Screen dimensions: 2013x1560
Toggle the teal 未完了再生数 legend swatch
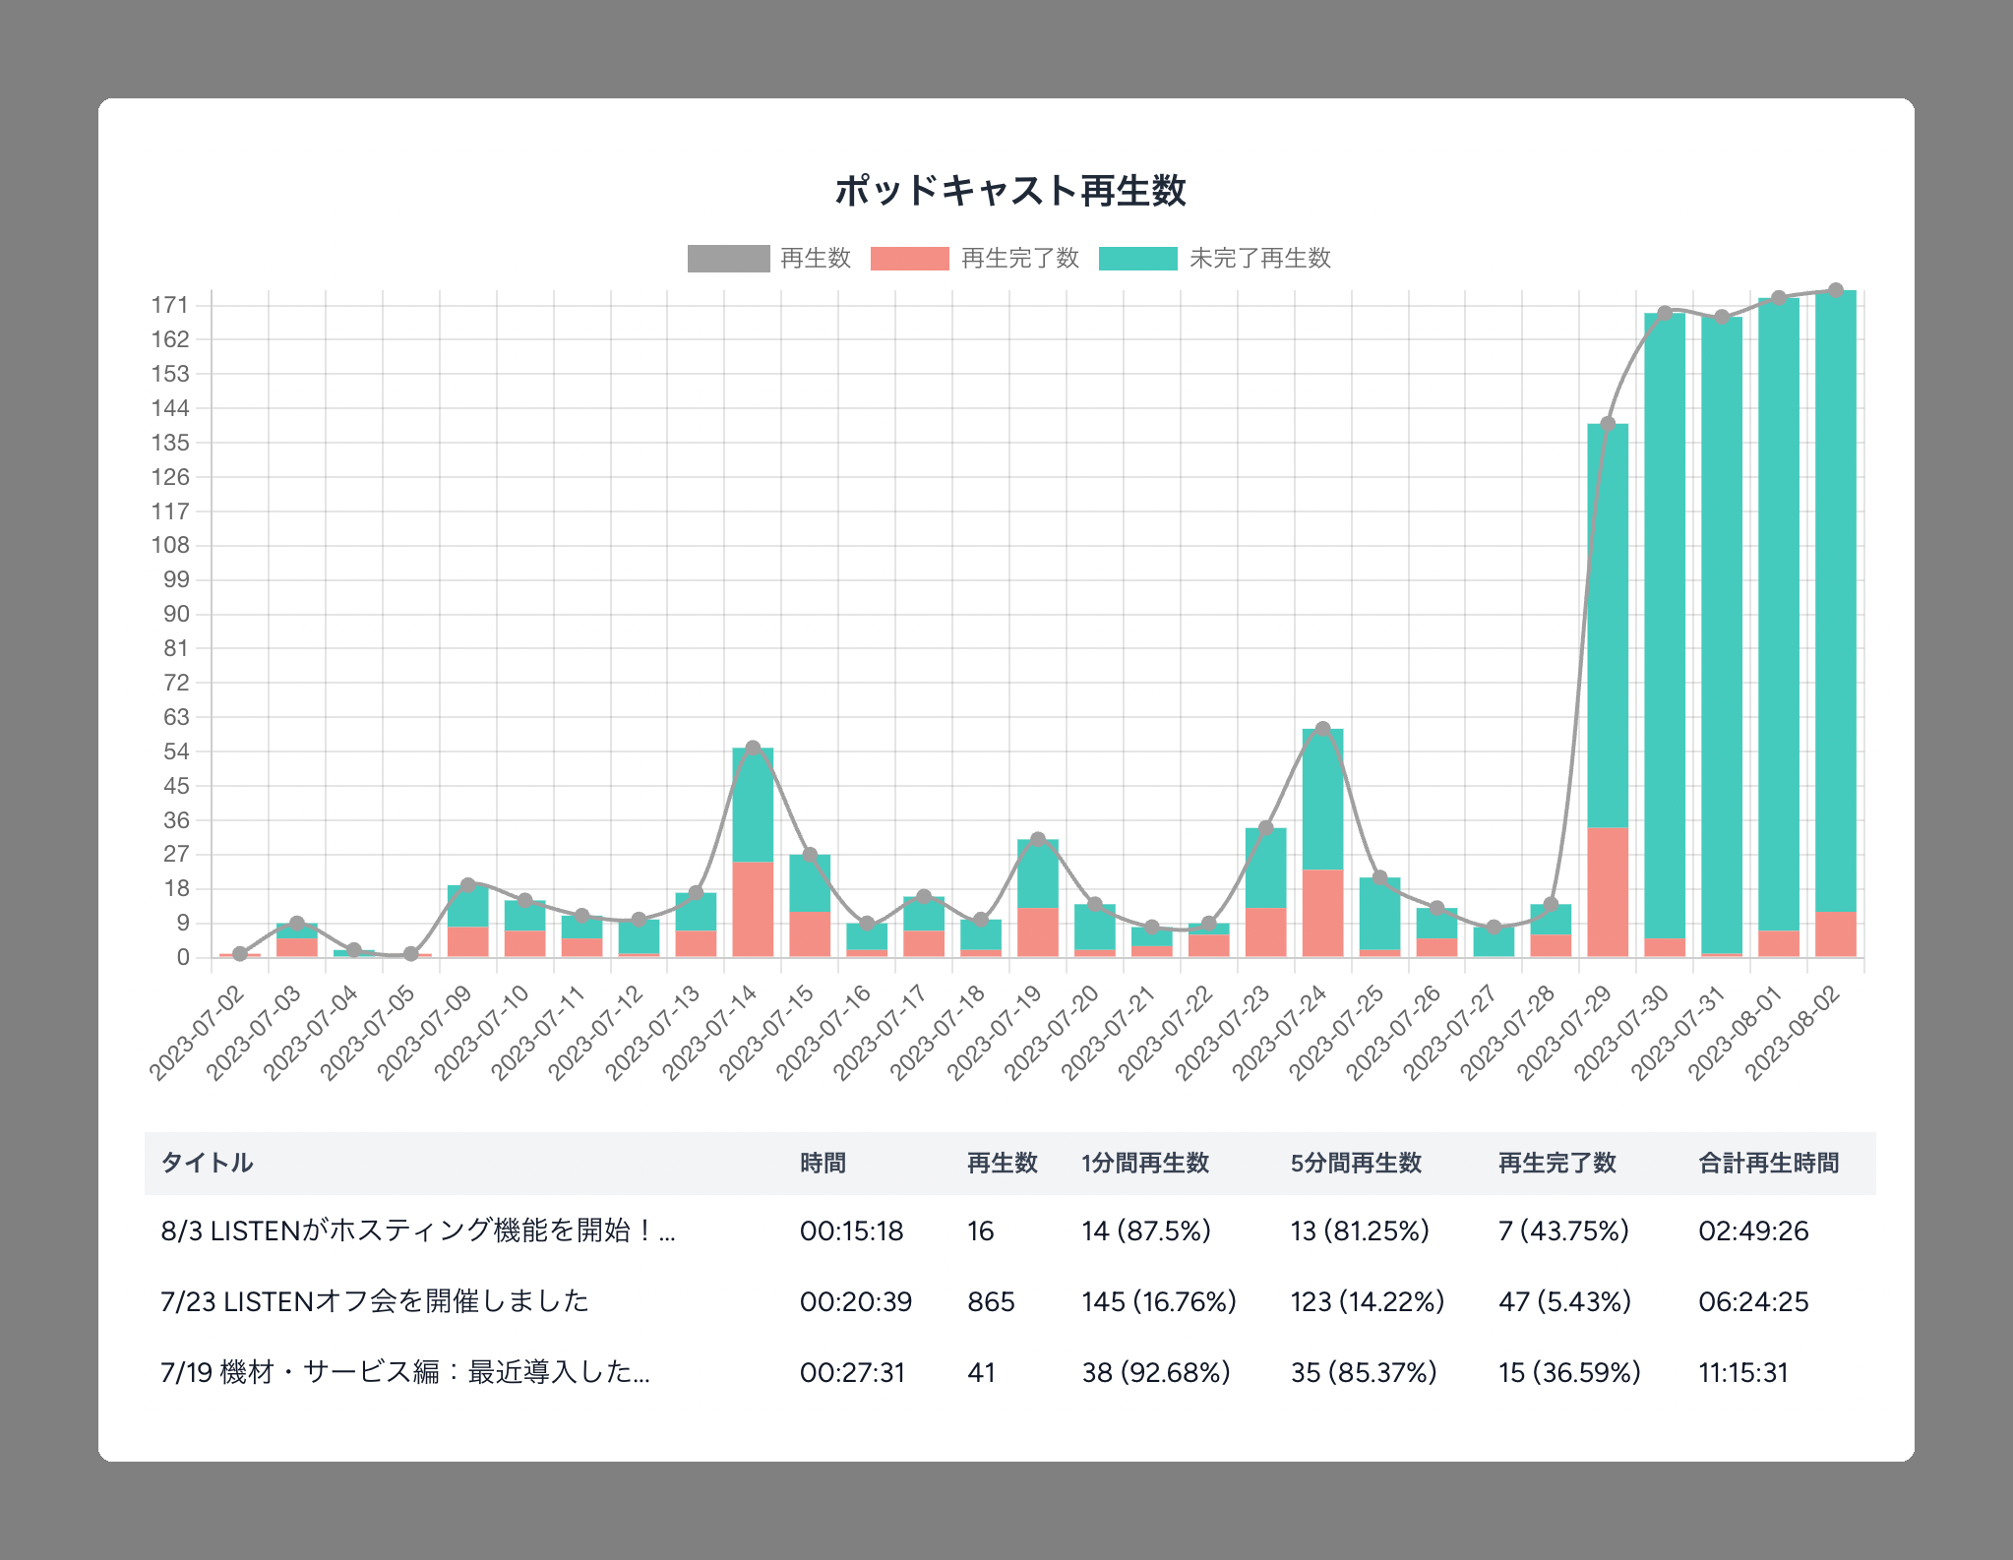pos(1137,259)
